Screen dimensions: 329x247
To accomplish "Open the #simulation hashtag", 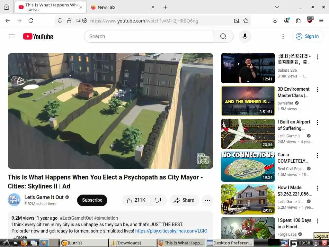I will (x=106, y=218).
